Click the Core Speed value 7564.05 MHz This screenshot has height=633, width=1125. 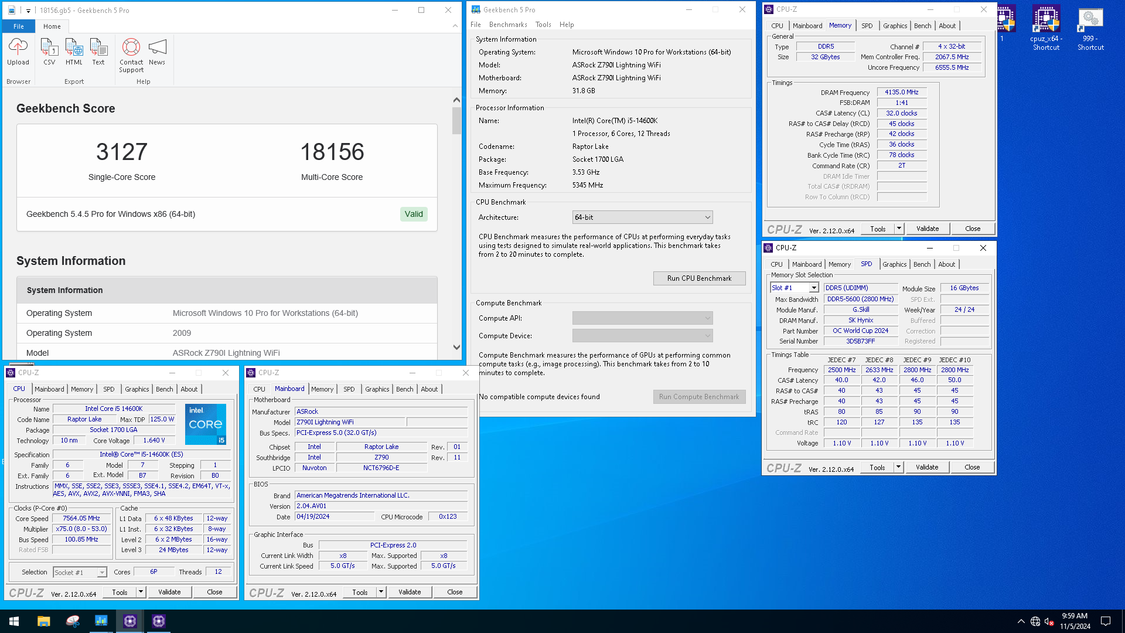click(81, 518)
